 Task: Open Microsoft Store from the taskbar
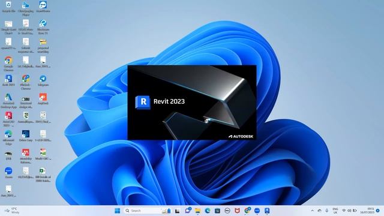click(x=217, y=211)
